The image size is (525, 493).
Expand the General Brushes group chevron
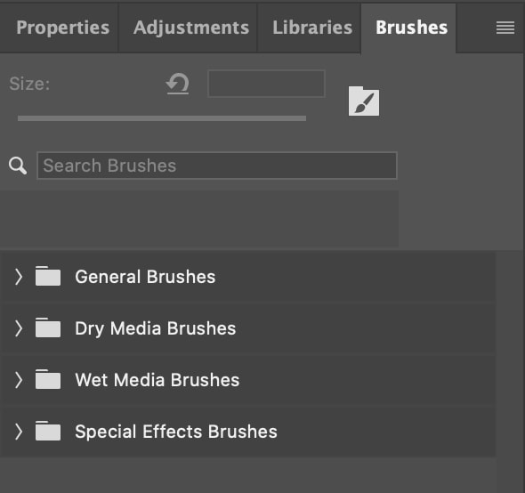[19, 277]
